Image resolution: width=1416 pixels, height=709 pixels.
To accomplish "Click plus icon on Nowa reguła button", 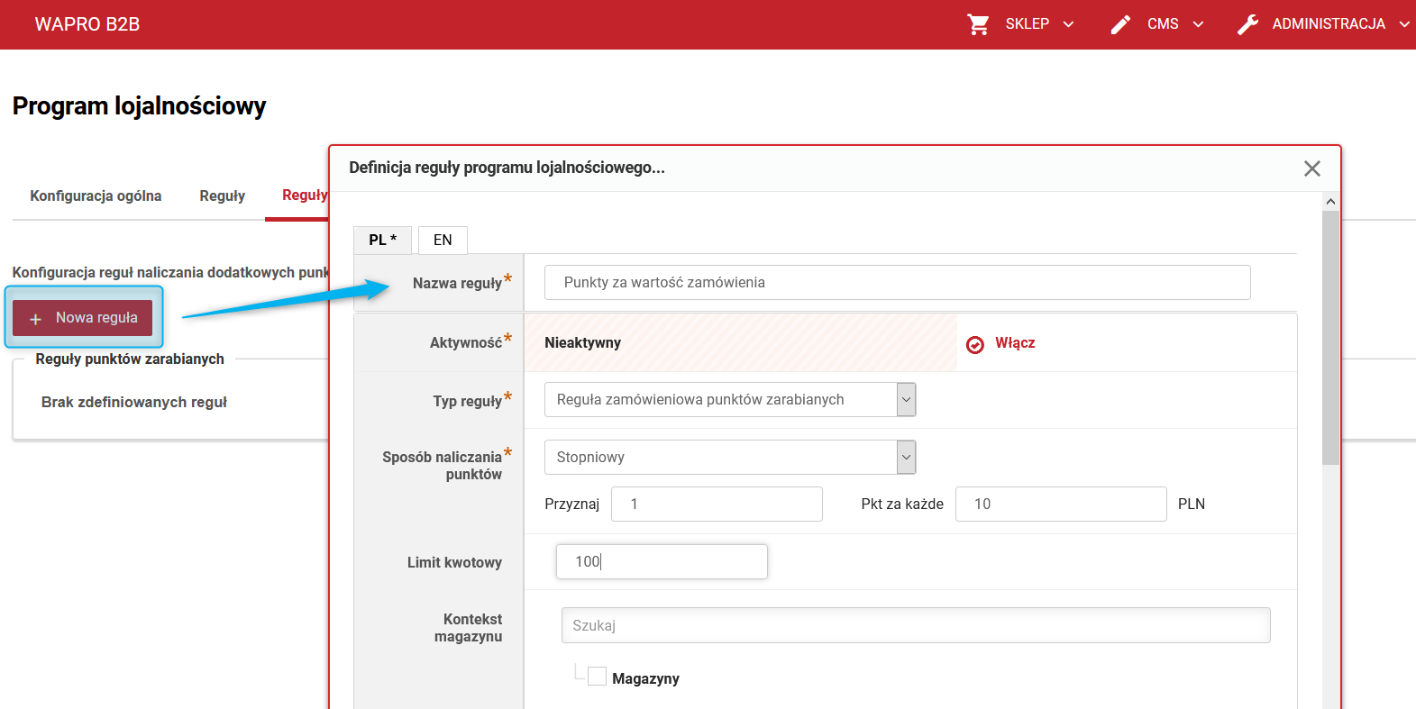I will (36, 319).
